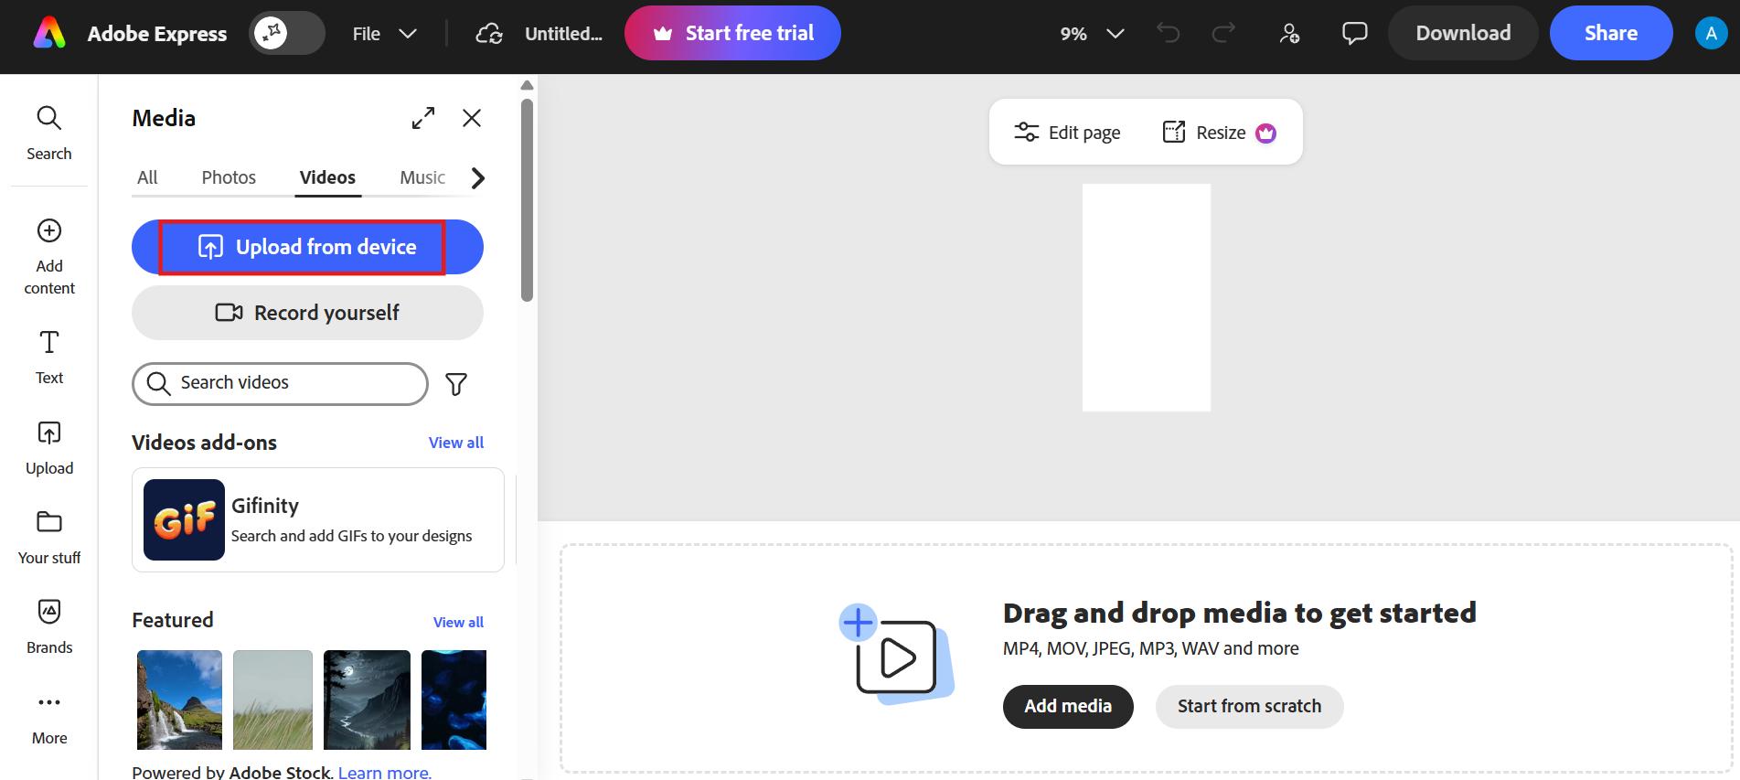
Task: Click Add media button
Action: (x=1068, y=706)
